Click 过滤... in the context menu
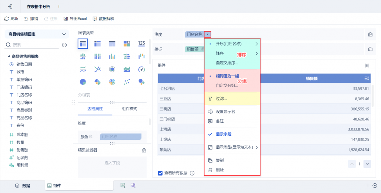Image resolution: width=381 pixels, height=193 pixels. click(x=232, y=99)
